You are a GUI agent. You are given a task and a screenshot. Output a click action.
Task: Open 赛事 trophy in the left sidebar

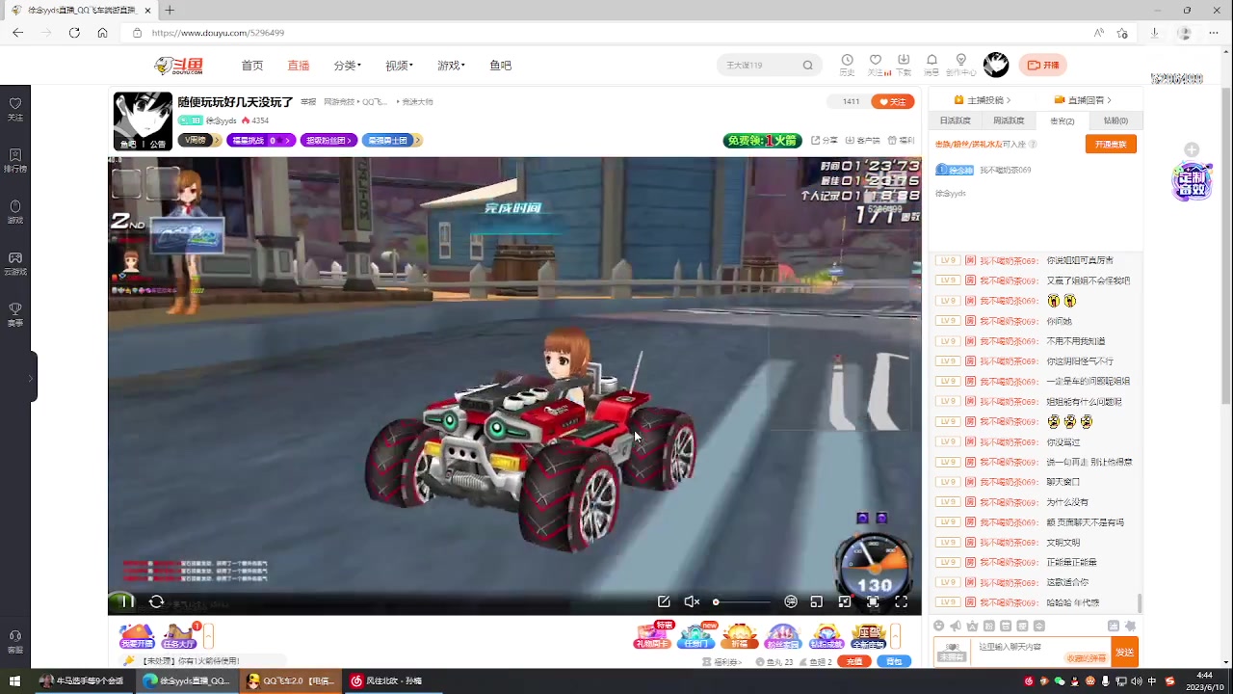(15, 314)
